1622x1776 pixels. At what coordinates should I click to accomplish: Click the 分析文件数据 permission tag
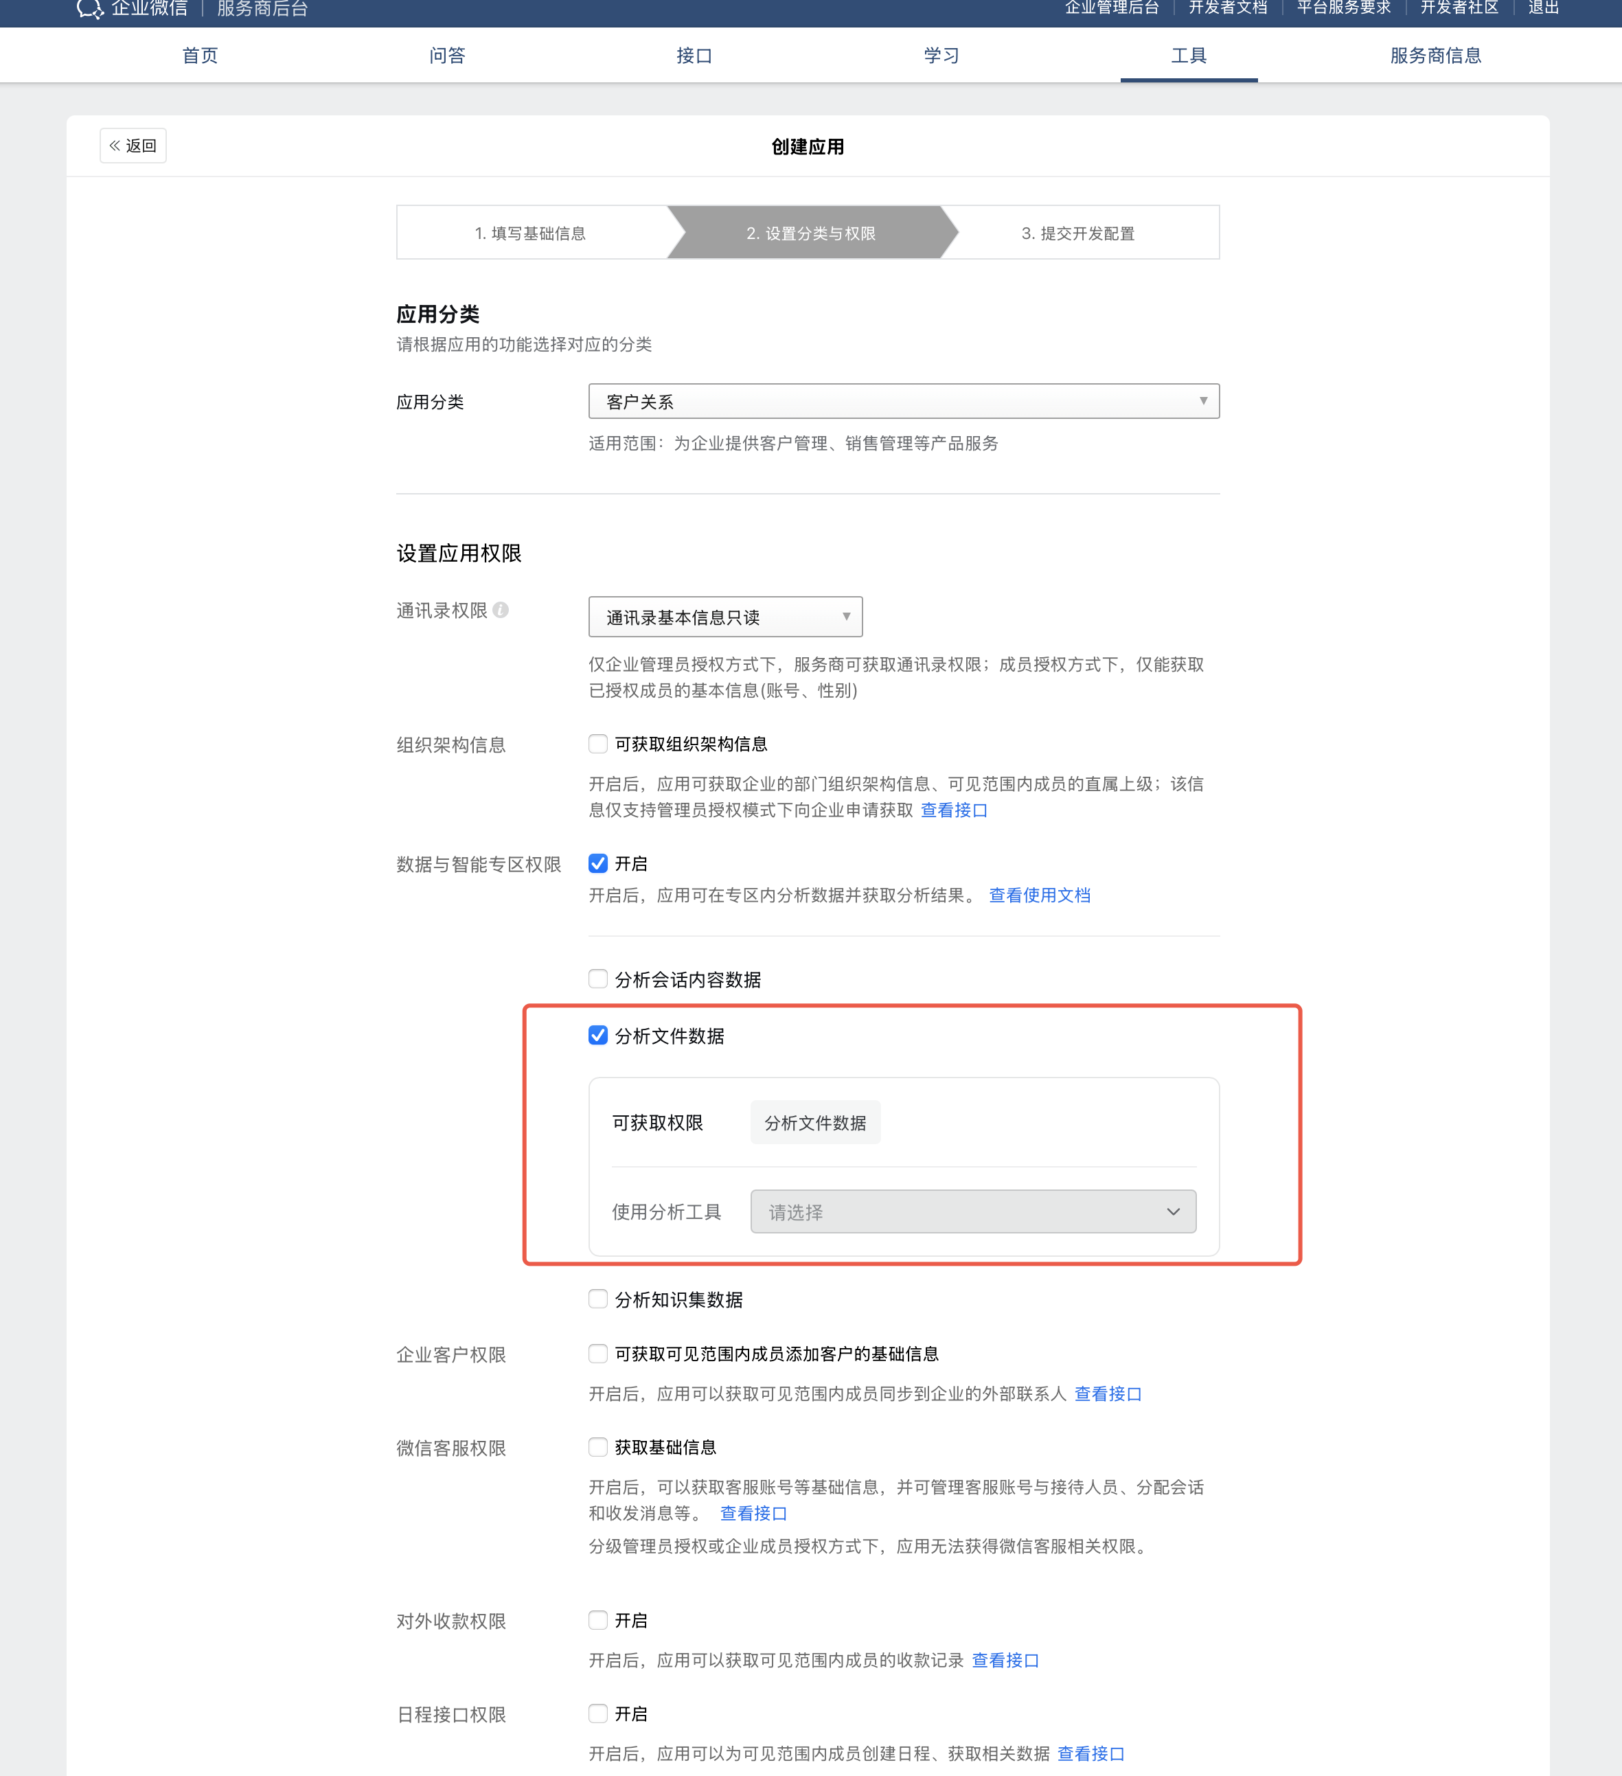point(815,1122)
